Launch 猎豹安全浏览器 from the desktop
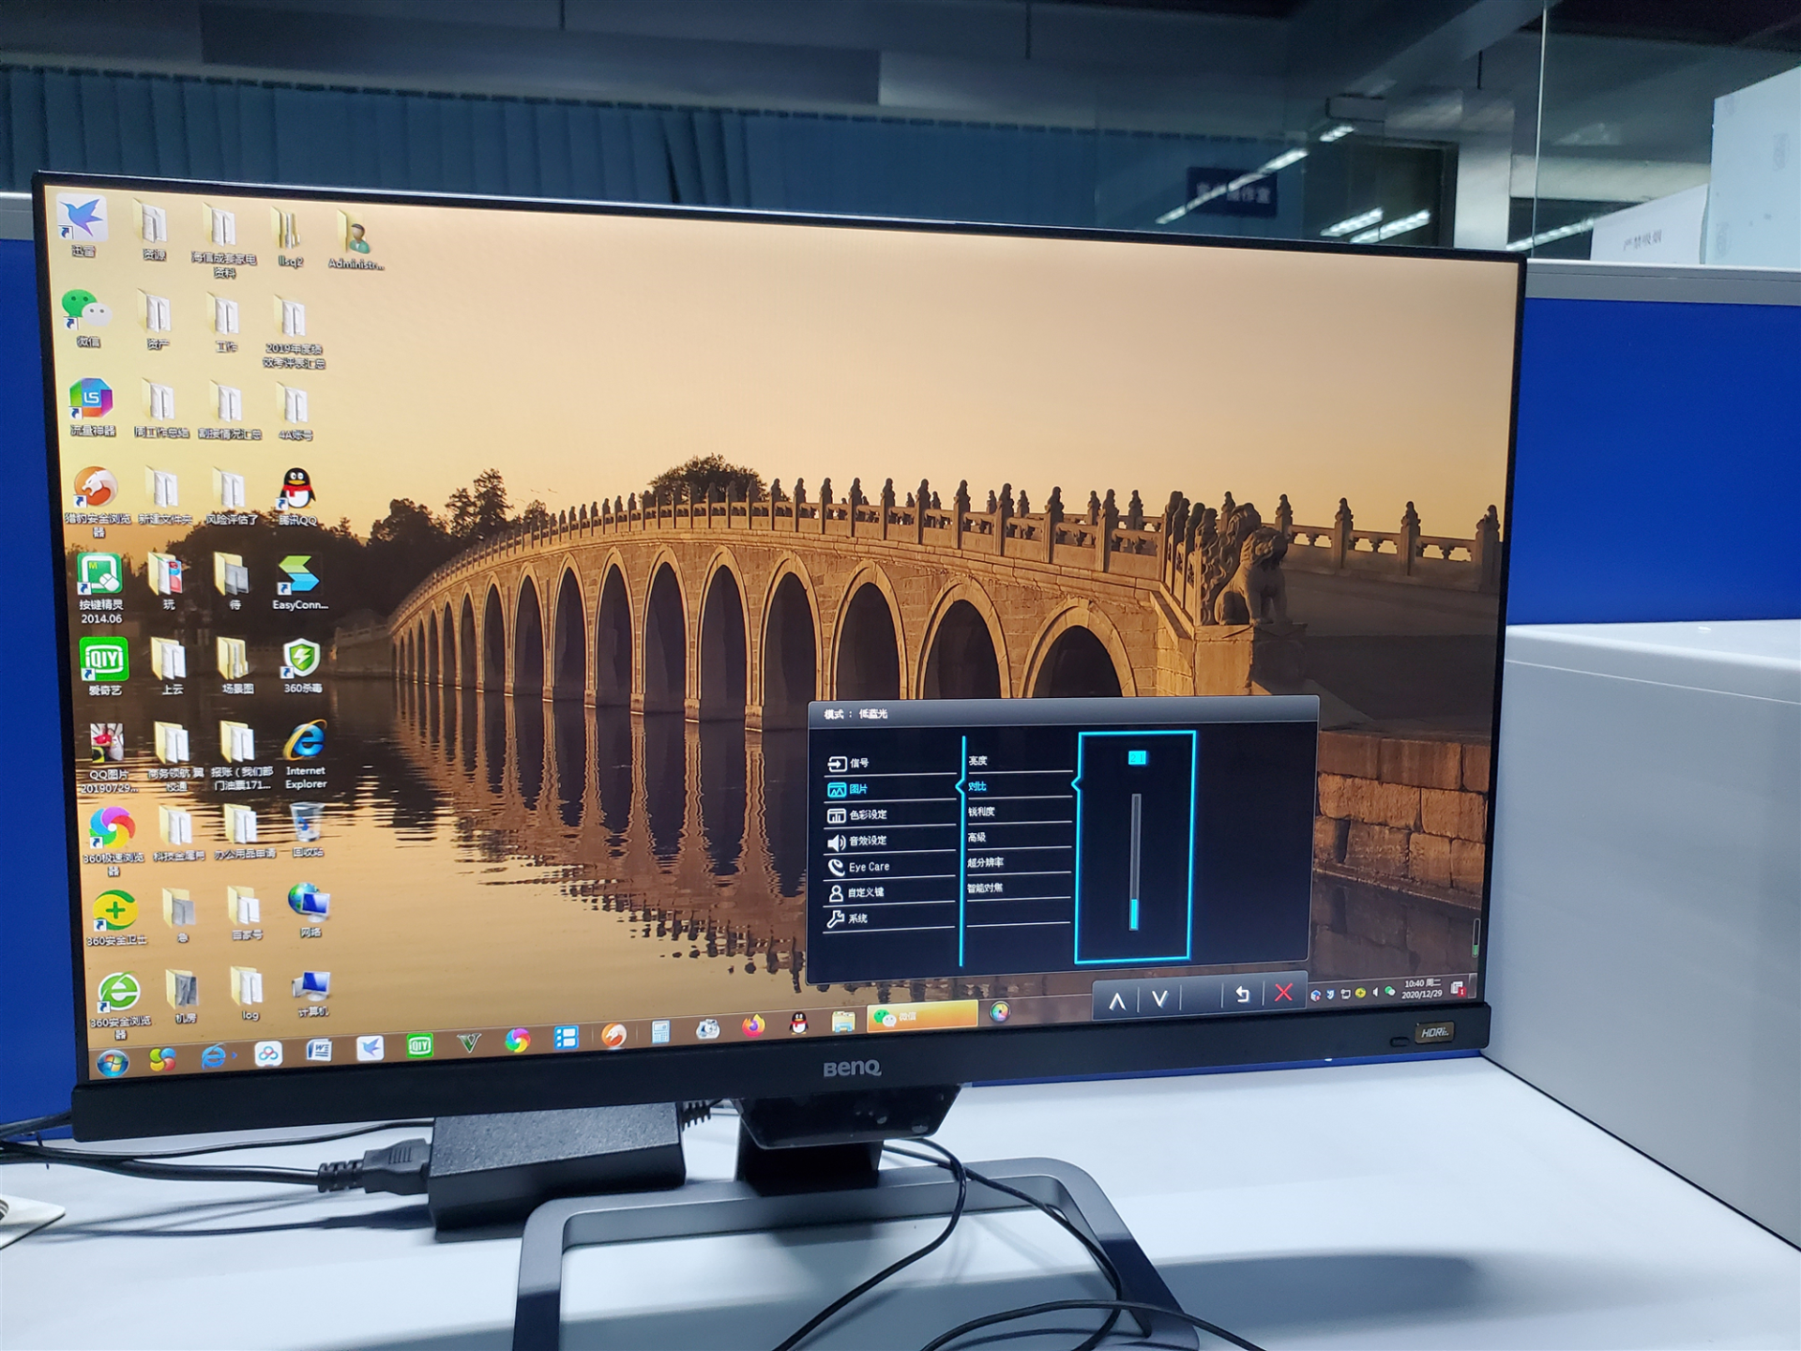The width and height of the screenshot is (1801, 1351). point(97,499)
